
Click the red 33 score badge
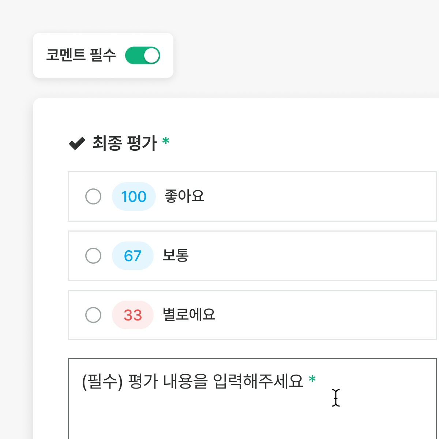pos(132,315)
